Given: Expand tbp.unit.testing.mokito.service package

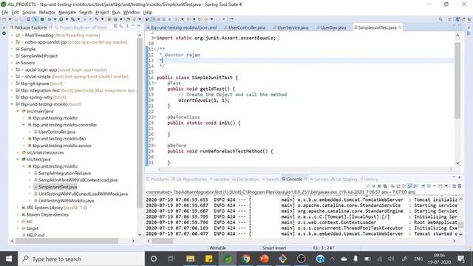Looking at the screenshot, I should (x=24, y=146).
